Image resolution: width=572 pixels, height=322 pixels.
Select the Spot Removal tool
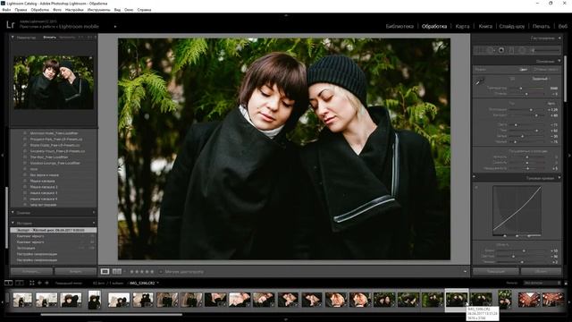tap(491, 50)
